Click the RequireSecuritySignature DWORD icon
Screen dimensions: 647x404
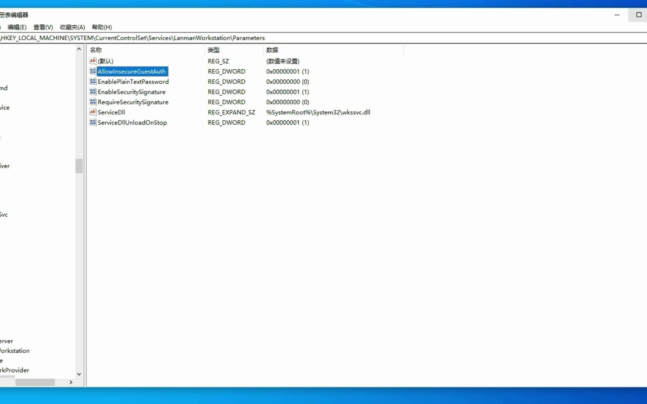click(x=93, y=102)
